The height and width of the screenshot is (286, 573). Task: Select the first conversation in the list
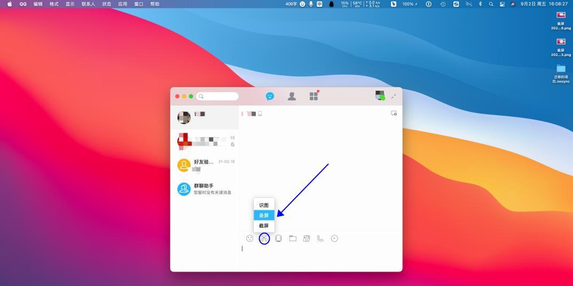205,117
